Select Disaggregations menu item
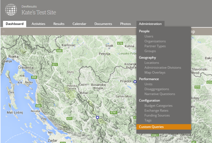This screenshot has width=212, height=143. (156, 89)
